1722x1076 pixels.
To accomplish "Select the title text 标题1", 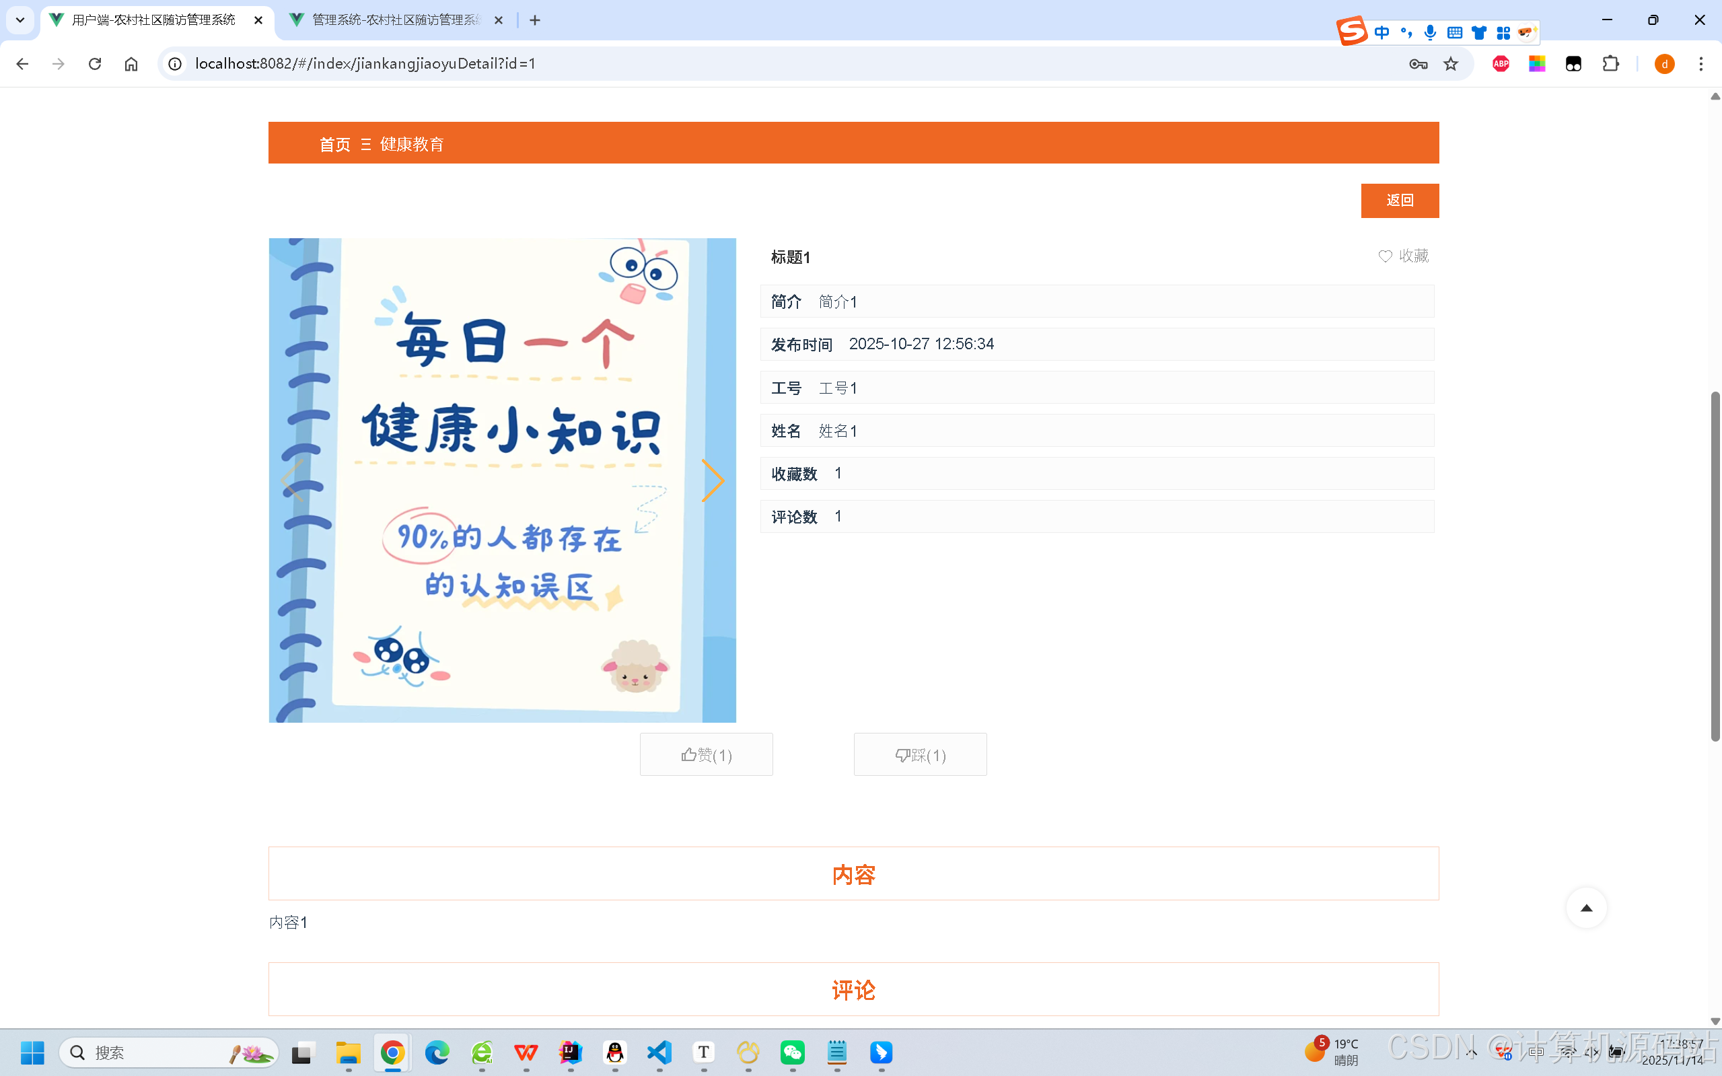I will pos(791,257).
